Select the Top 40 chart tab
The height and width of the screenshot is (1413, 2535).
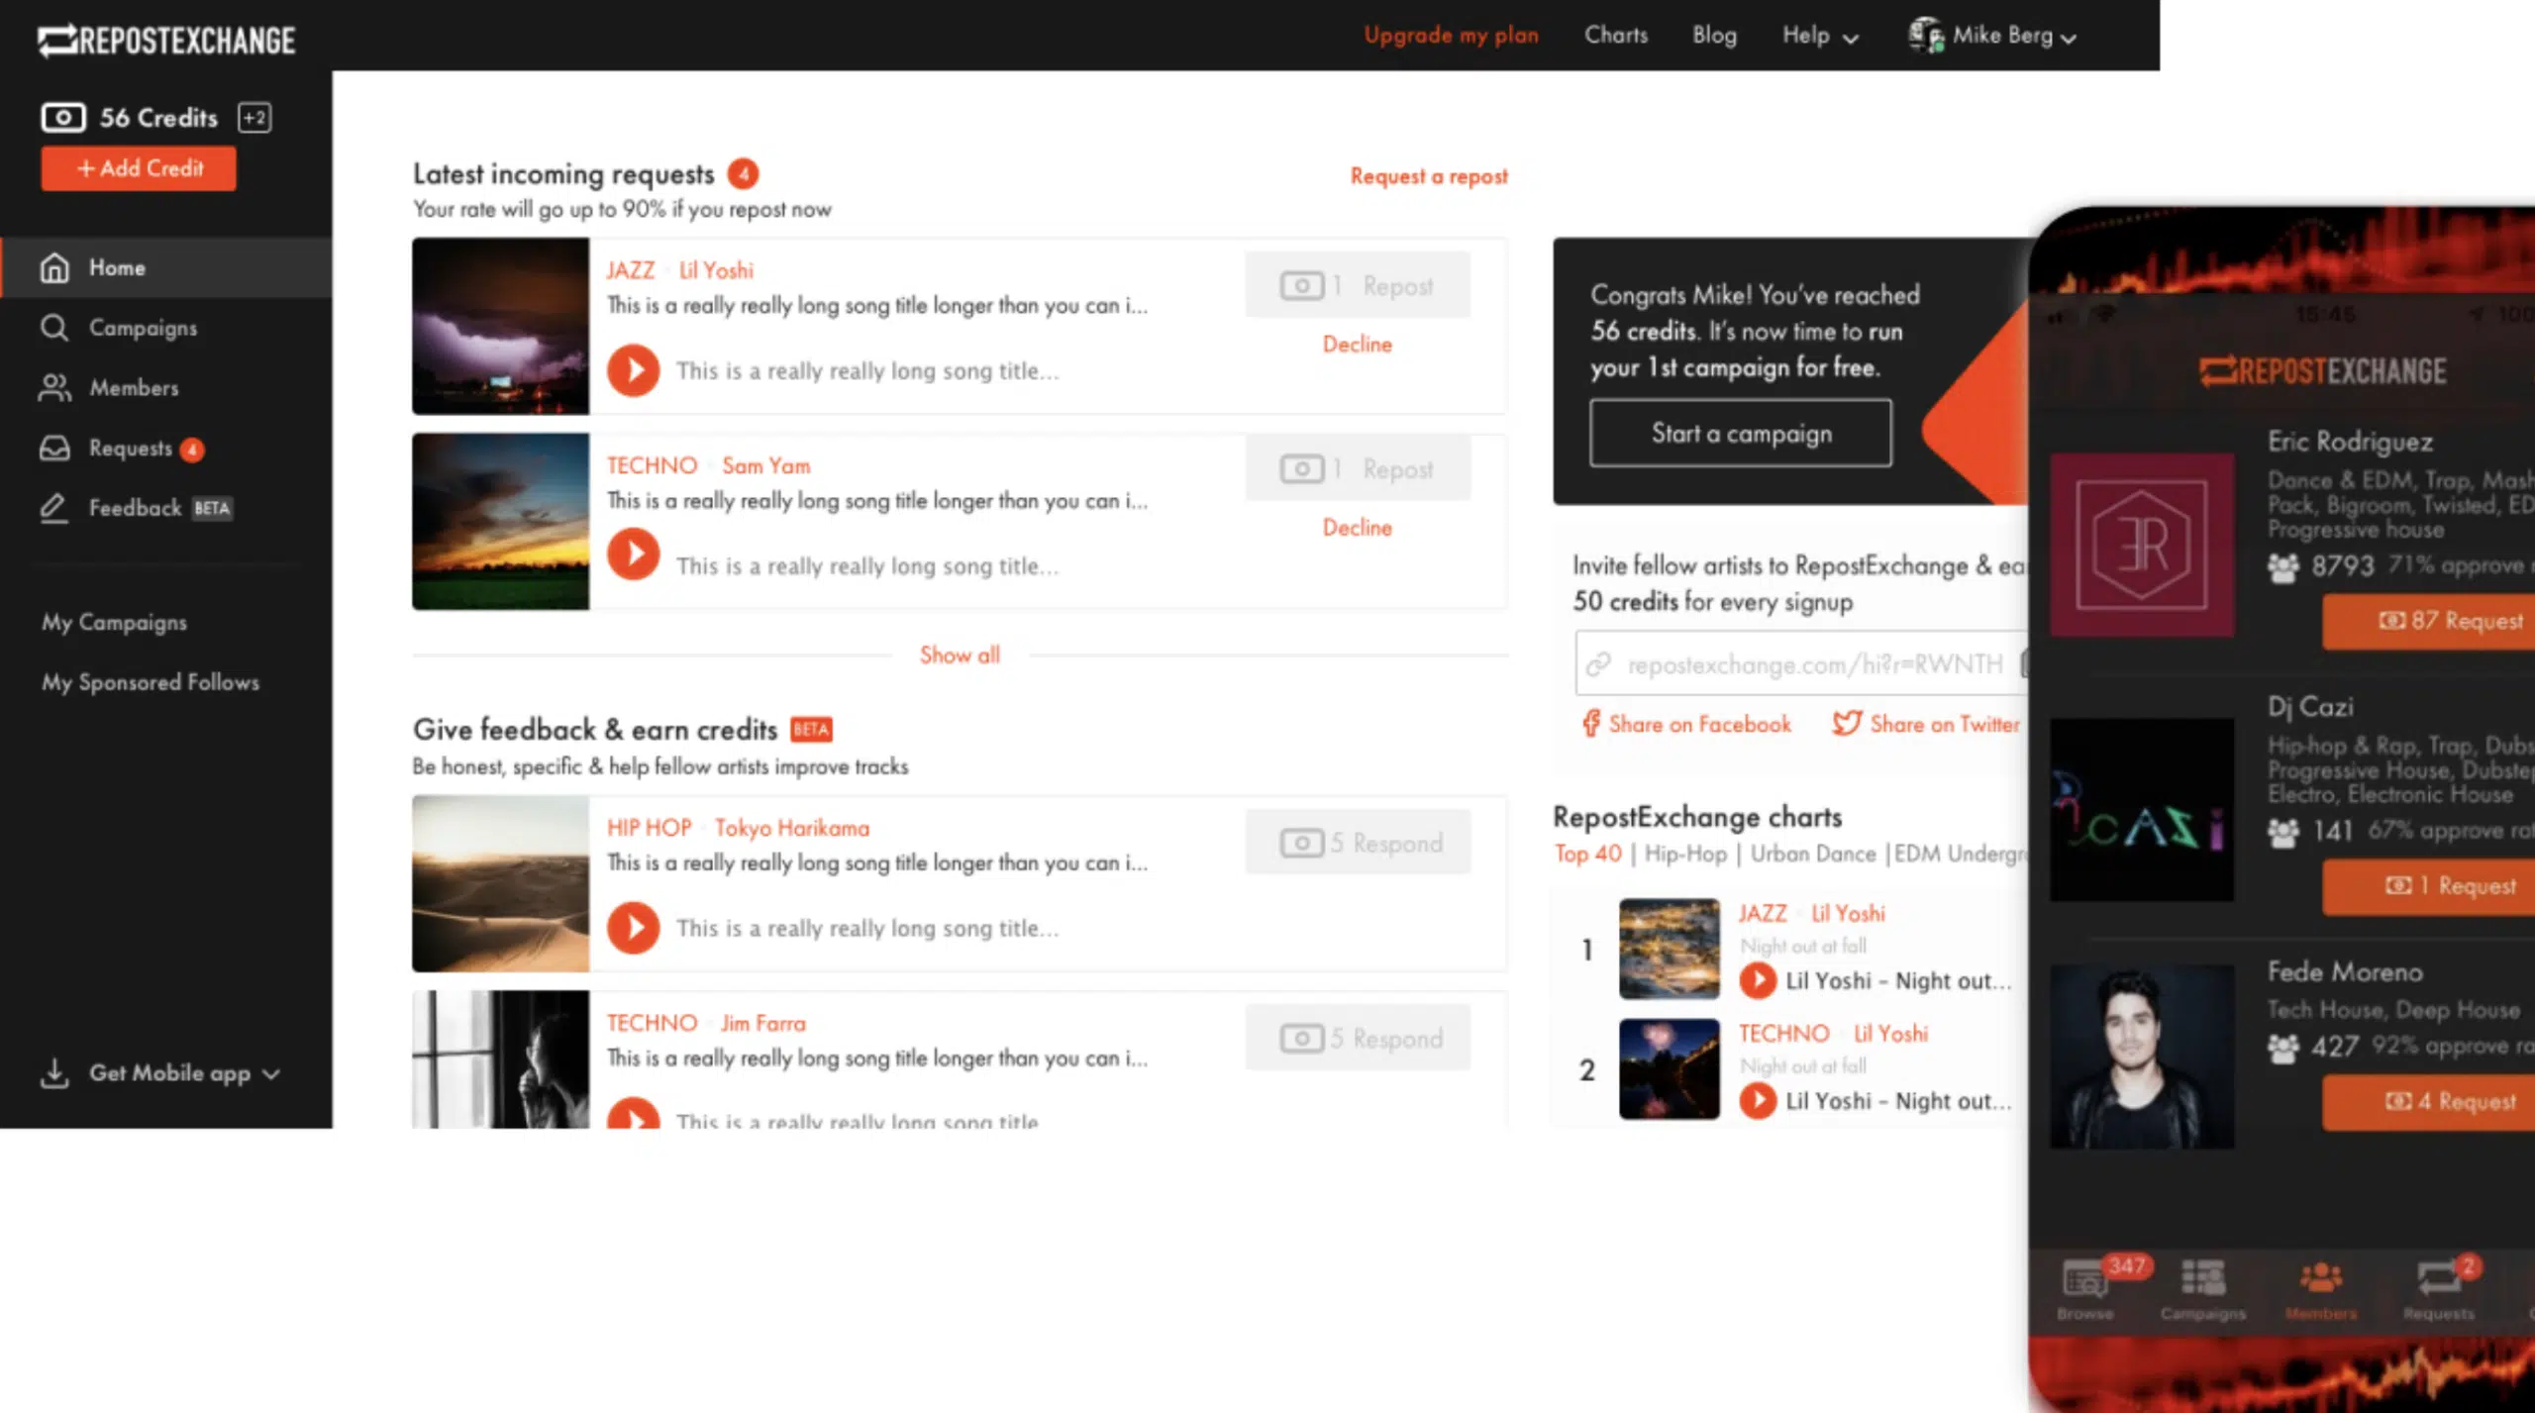1588,854
